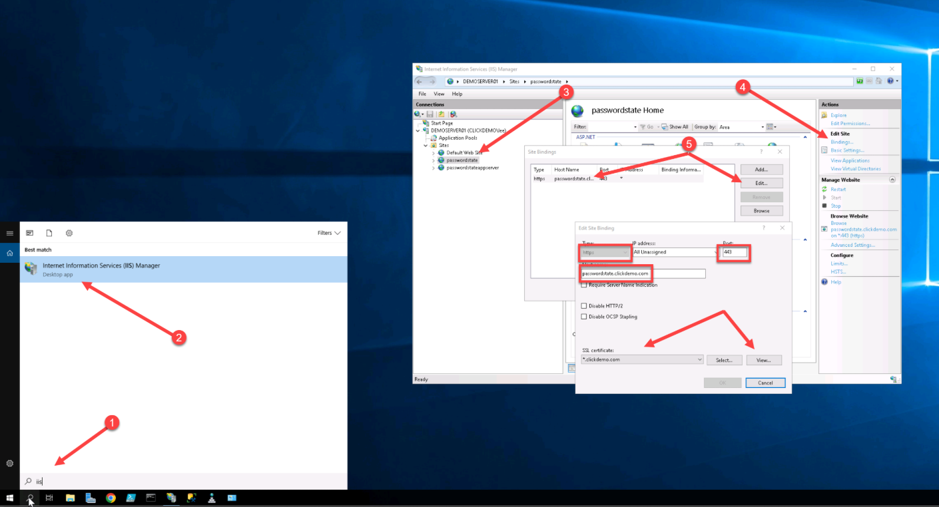Viewport: 939px width, 507px height.
Task: Click Create New Connection icon in Connections toolbar
Action: 419,114
